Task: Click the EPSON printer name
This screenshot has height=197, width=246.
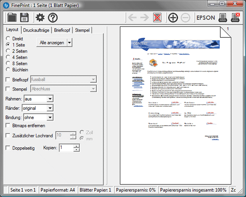Action: 206,18
